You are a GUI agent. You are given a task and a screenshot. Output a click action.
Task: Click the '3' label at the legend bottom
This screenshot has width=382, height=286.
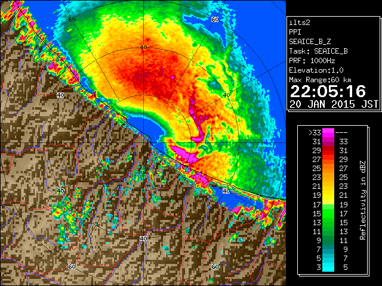tap(319, 268)
